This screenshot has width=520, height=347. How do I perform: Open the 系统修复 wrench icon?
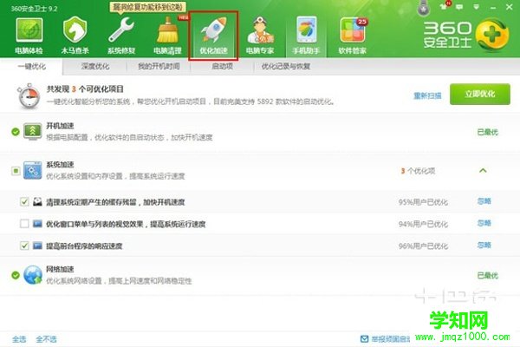pos(121,36)
